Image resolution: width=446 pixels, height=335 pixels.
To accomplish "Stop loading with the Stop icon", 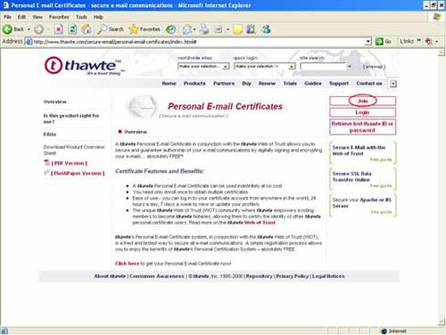I will click(59, 29).
